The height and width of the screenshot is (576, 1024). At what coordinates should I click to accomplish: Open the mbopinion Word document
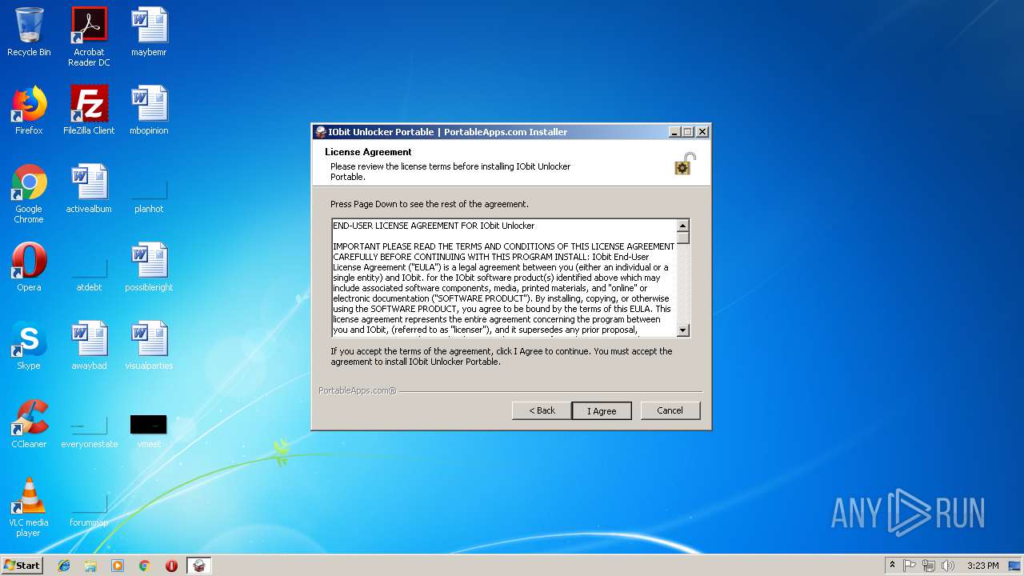tap(149, 110)
